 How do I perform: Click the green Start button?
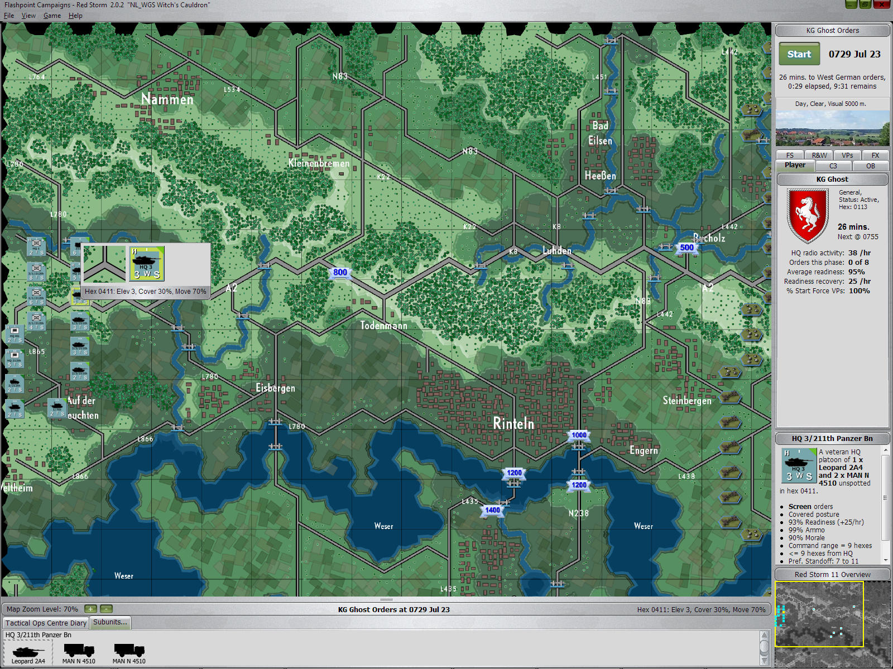coord(799,54)
